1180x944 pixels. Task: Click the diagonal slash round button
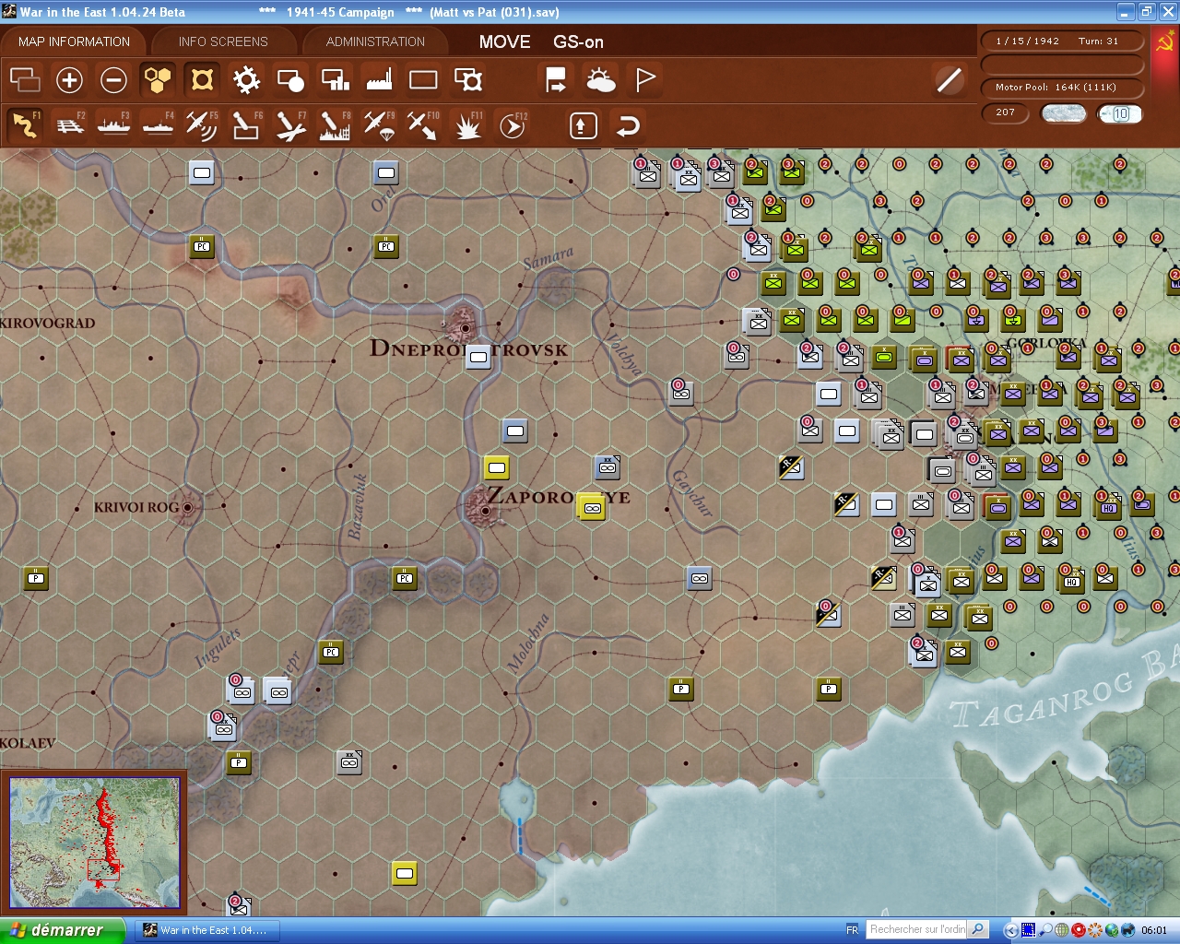[x=949, y=80]
